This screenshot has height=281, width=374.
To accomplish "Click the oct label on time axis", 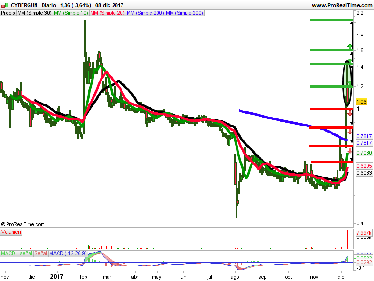I will tap(288, 277).
